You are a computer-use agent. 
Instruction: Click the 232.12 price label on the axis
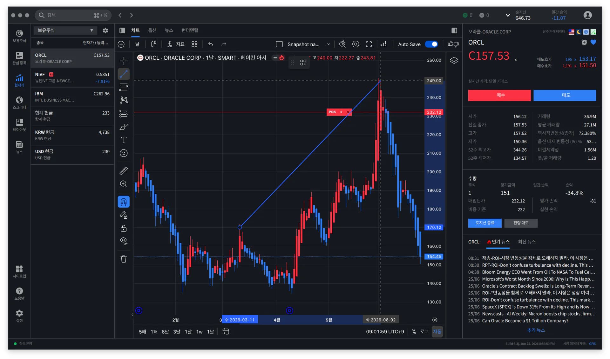(x=434, y=112)
